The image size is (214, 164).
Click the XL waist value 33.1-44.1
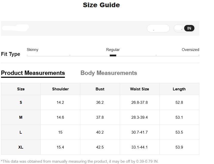pos(139,147)
